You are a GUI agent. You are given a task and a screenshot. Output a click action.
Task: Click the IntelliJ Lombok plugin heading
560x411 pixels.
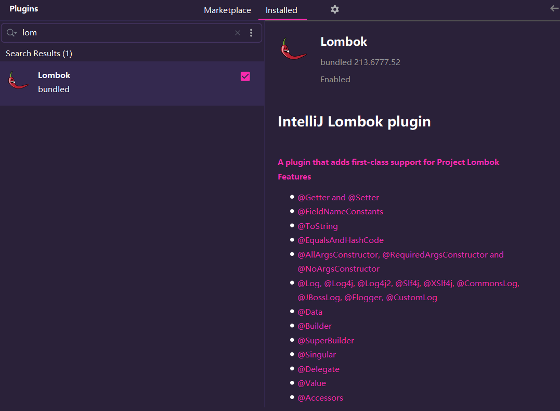[354, 122]
